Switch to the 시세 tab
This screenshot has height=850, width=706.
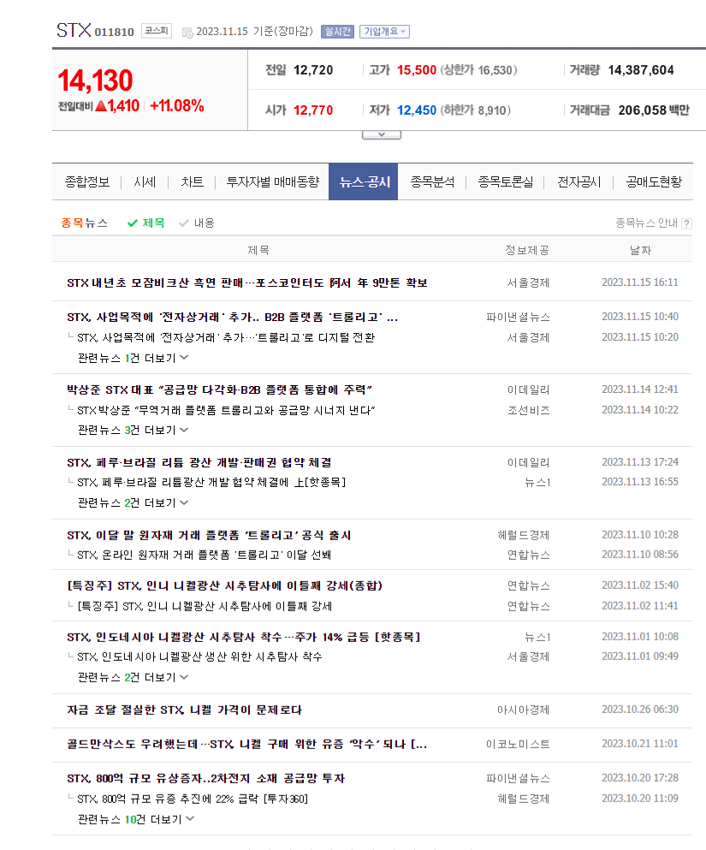pos(145,181)
